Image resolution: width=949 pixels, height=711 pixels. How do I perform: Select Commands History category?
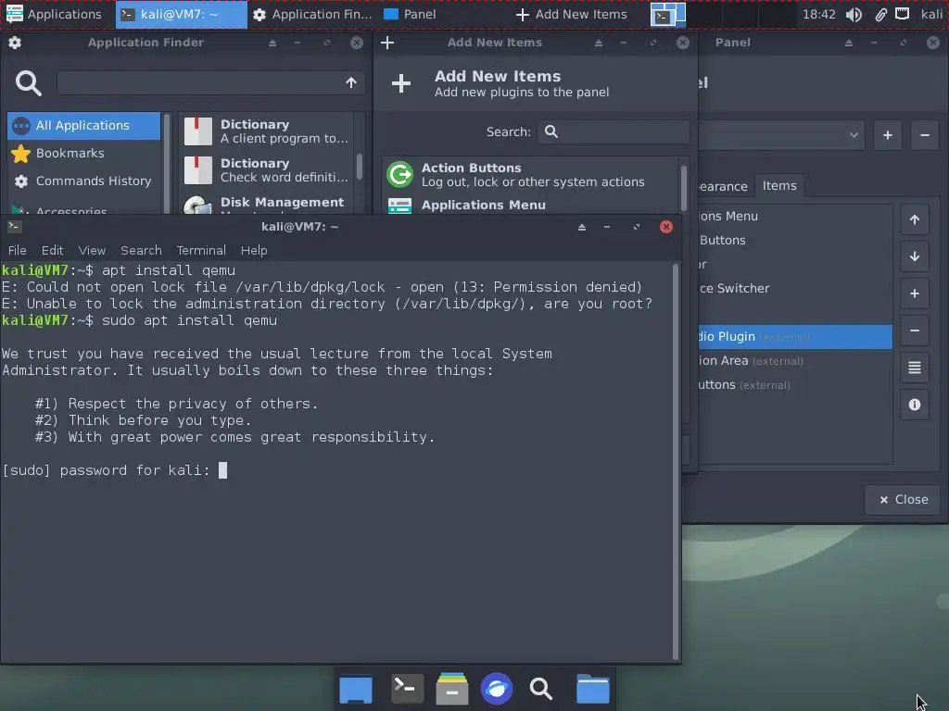tap(84, 181)
